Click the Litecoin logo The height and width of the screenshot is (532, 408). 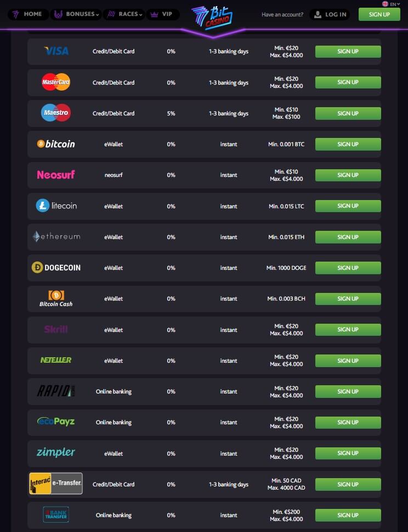click(56, 206)
